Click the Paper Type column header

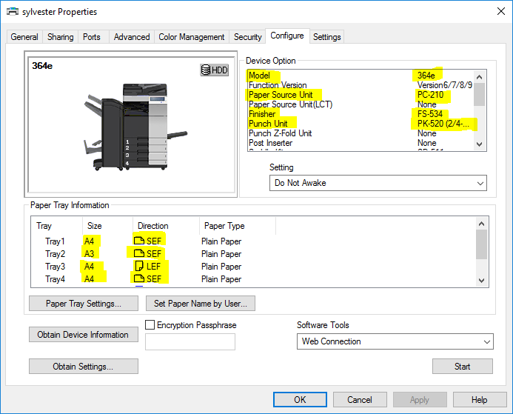pos(238,226)
